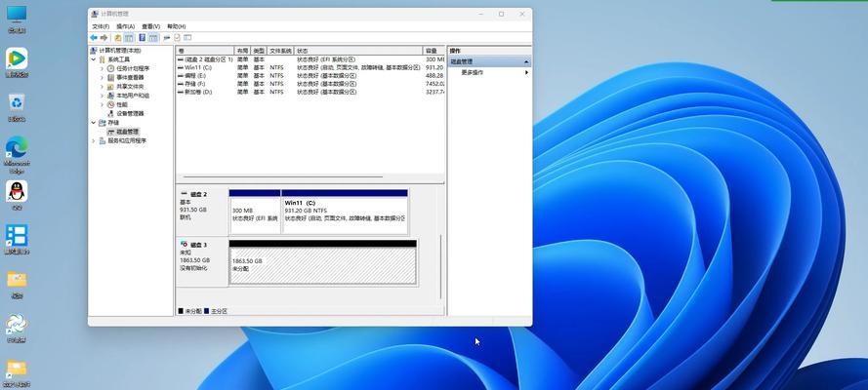Sort by the 布局 Layout column header

pyautogui.click(x=242, y=51)
